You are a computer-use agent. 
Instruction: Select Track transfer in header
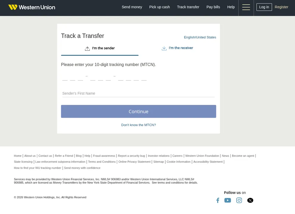188,7
